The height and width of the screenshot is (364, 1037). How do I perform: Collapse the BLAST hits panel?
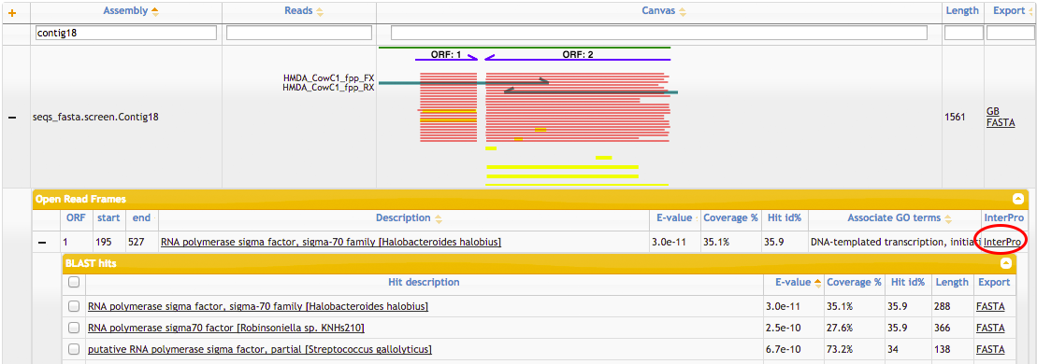pyautogui.click(x=1006, y=262)
